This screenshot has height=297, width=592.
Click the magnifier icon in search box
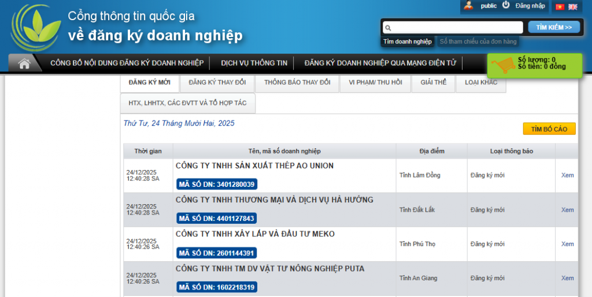point(388,28)
